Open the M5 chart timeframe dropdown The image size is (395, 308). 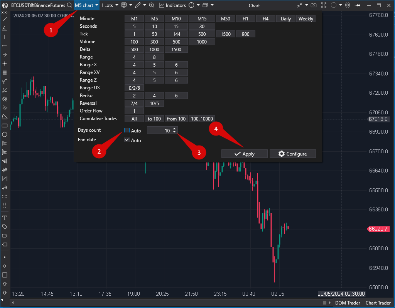[86, 5]
